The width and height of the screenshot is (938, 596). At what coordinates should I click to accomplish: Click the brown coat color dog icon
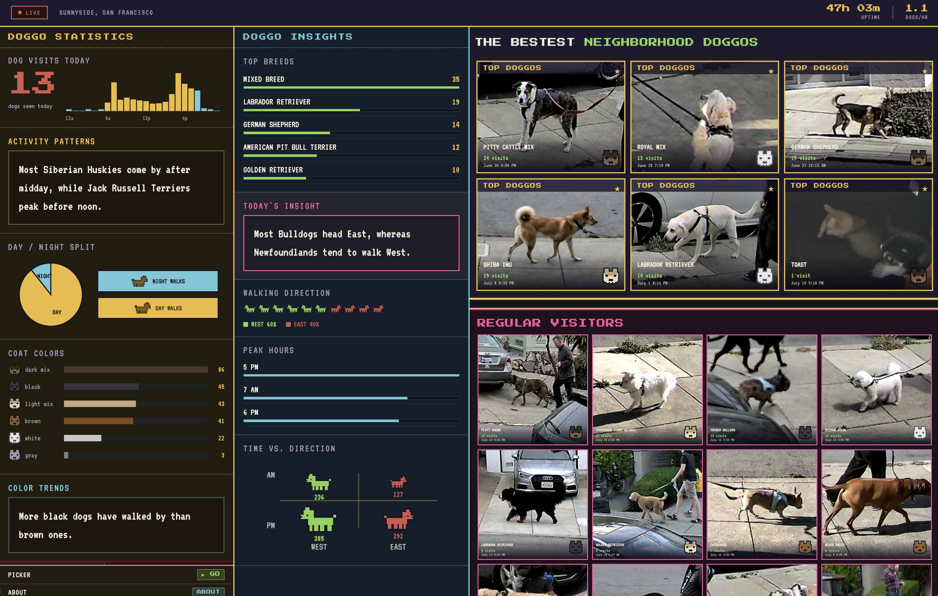point(14,421)
